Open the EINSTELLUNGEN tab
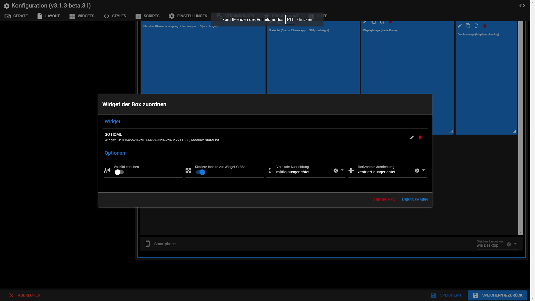The width and height of the screenshot is (535, 301). [x=188, y=16]
